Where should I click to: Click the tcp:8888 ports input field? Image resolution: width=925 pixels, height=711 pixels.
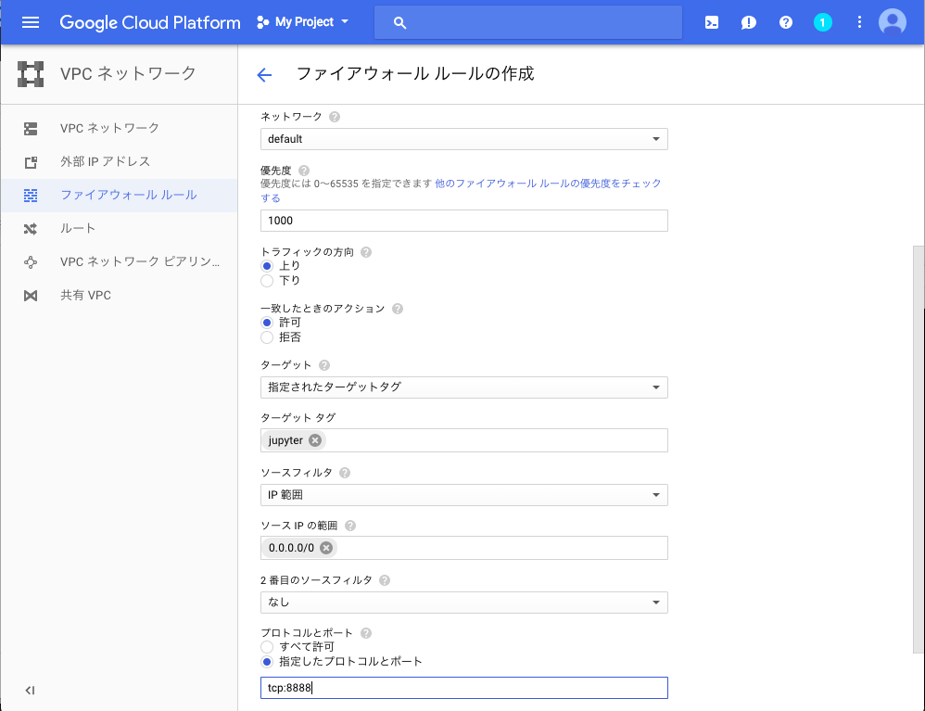click(x=463, y=688)
